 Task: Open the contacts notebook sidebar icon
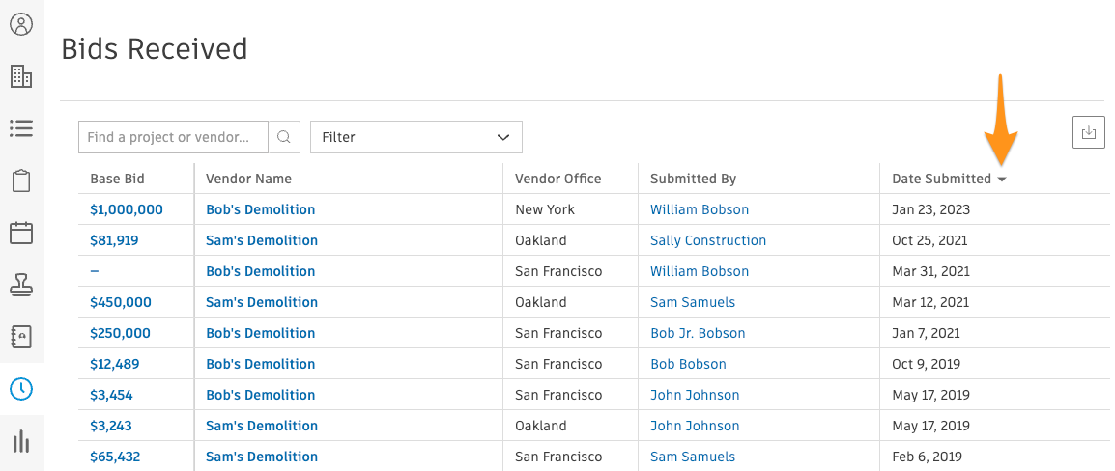pyautogui.click(x=21, y=337)
